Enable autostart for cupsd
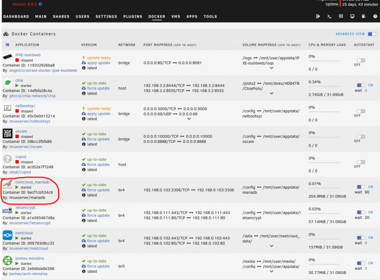The width and height of the screenshot is (380, 280). pyautogui.click(x=361, y=162)
